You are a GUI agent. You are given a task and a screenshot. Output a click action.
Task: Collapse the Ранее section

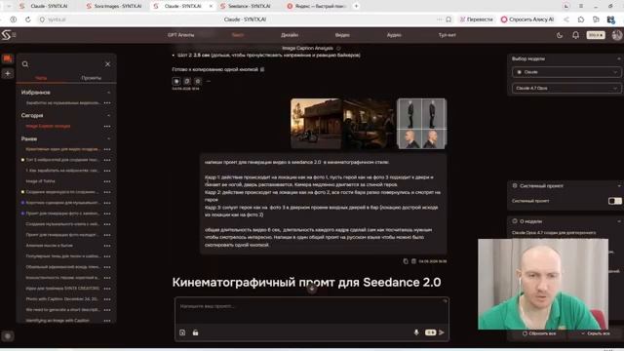[108, 138]
